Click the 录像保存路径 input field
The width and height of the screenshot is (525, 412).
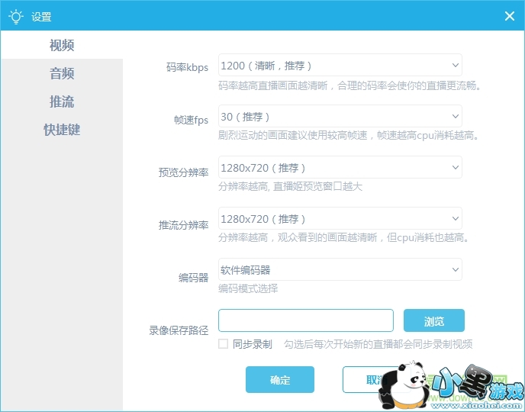pyautogui.click(x=306, y=320)
